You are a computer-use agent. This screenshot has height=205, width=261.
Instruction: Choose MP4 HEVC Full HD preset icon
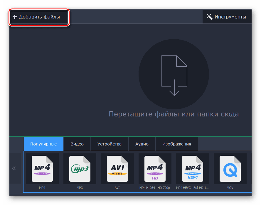click(x=193, y=169)
